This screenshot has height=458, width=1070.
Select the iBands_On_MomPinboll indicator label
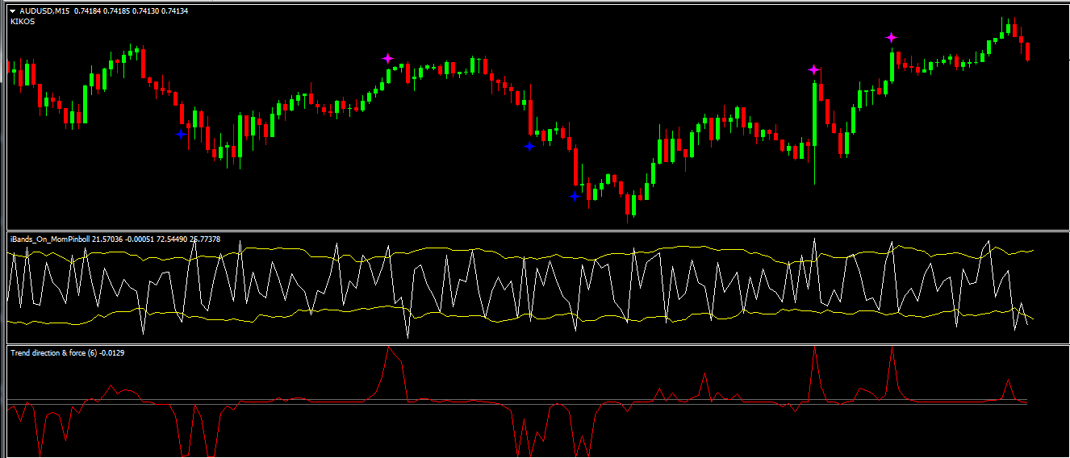pyautogui.click(x=50, y=239)
